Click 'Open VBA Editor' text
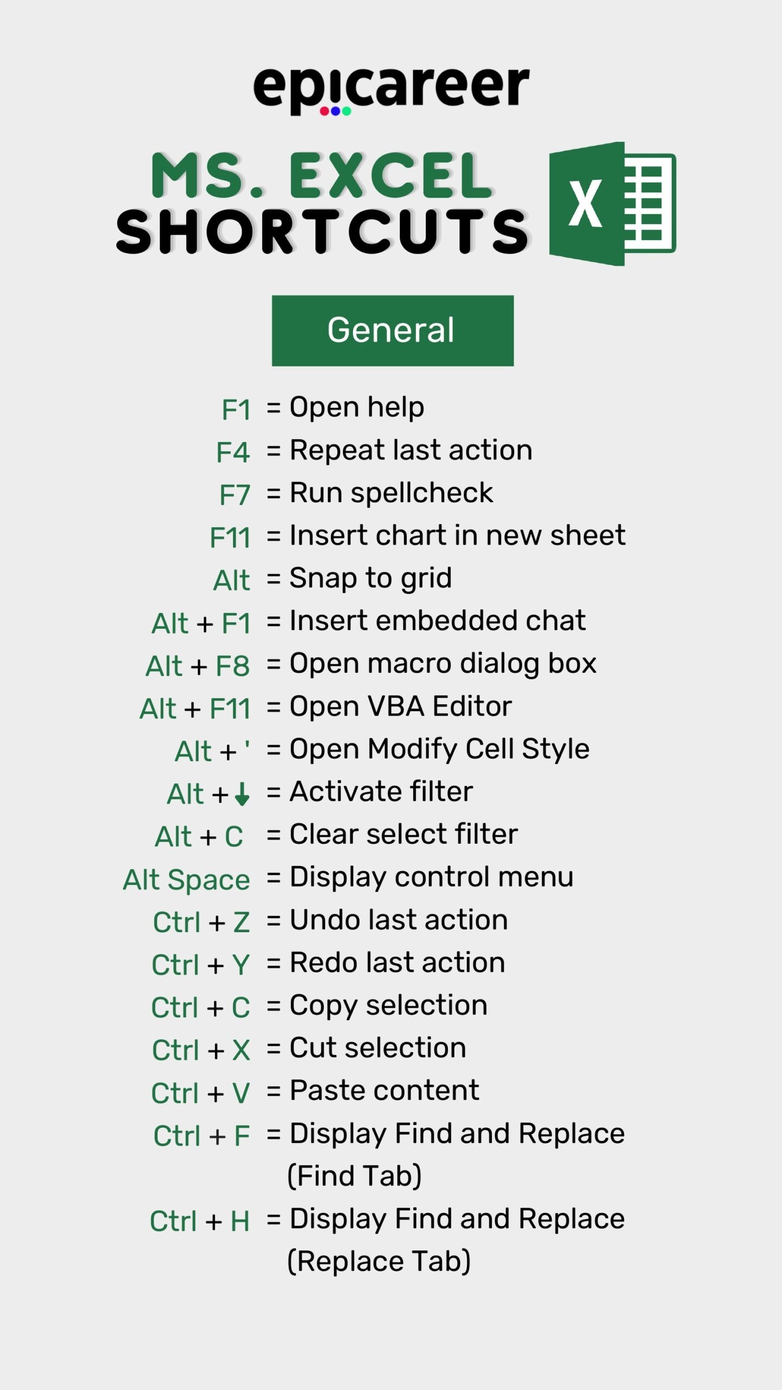Viewport: 782px width, 1390px height. [x=400, y=706]
